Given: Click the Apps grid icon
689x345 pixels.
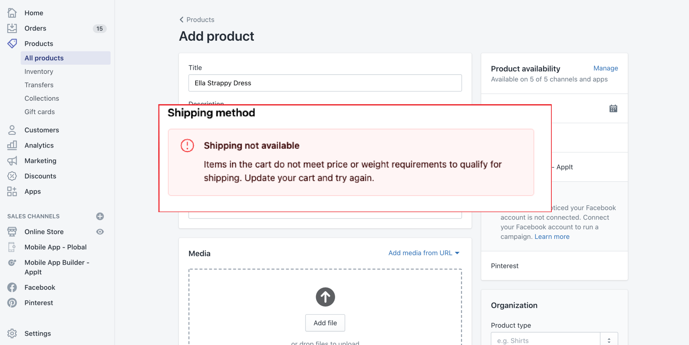Looking at the screenshot, I should pyautogui.click(x=12, y=192).
